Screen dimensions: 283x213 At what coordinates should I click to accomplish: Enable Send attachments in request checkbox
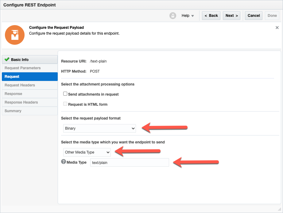click(x=65, y=94)
